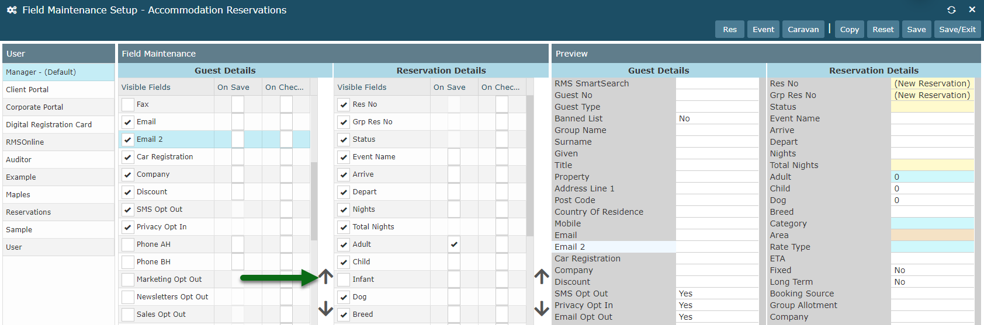Toggle the Adult On Save checkbox
Viewport: 984px width, 325px height.
pyautogui.click(x=454, y=244)
